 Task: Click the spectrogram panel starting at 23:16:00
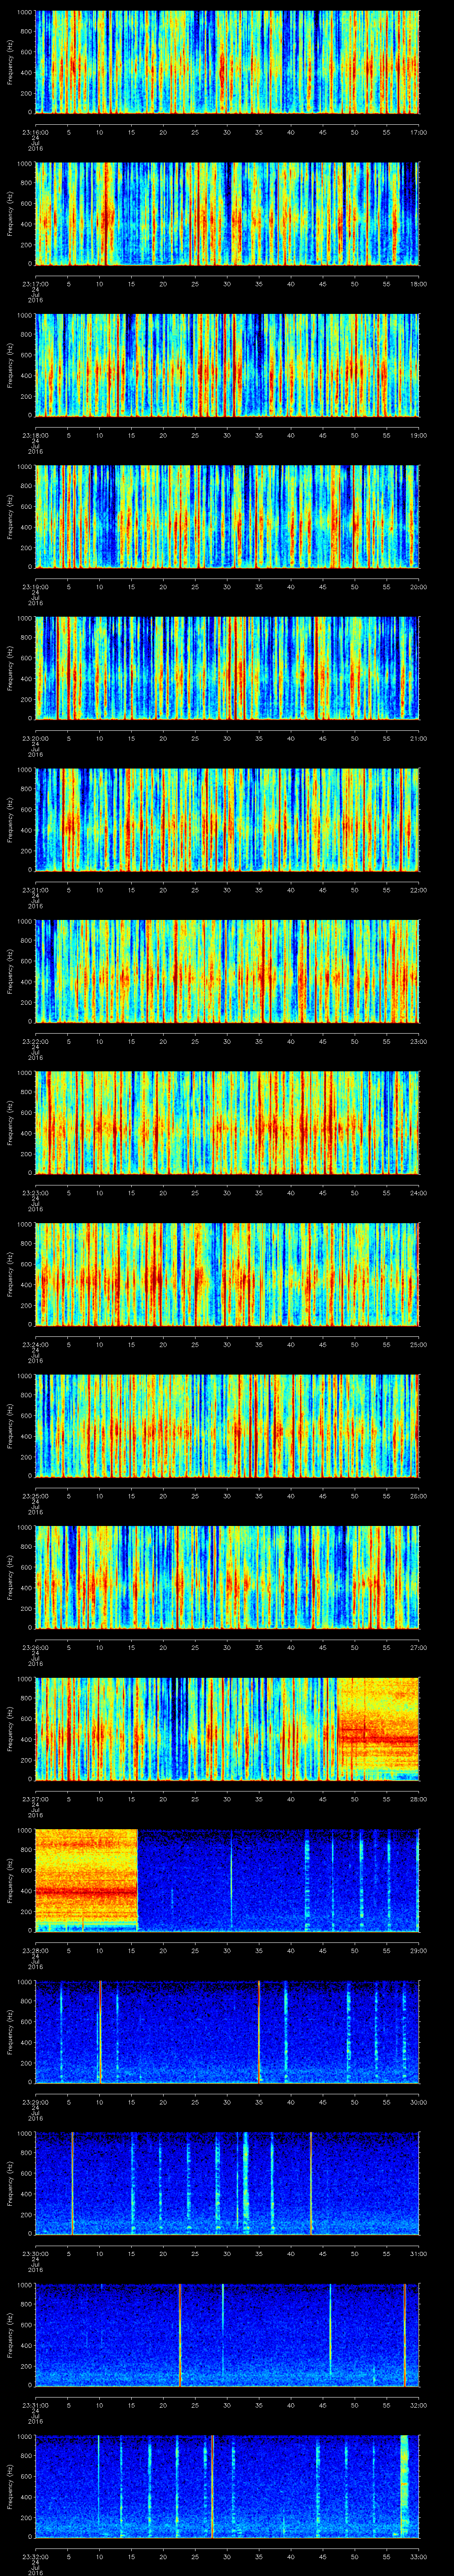point(227,62)
